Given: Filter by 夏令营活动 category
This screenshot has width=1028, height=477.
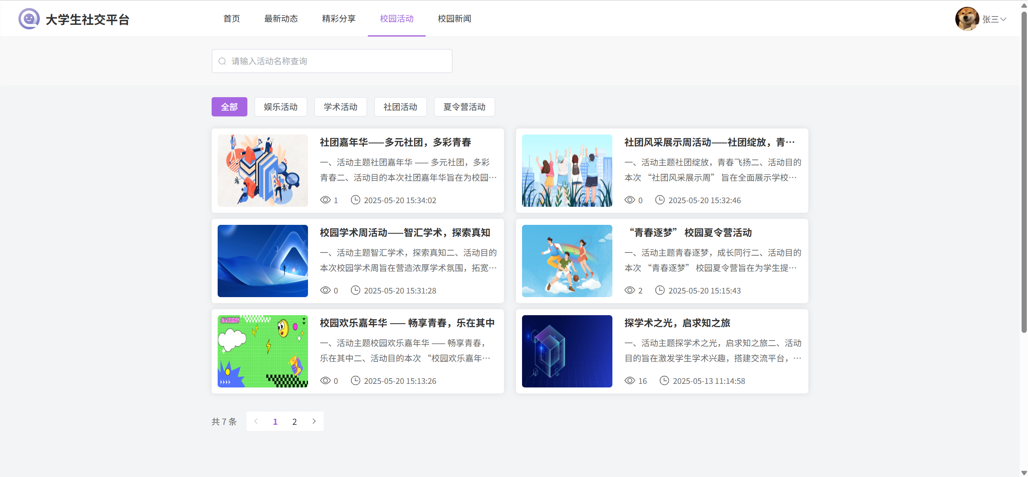Looking at the screenshot, I should click(x=464, y=107).
